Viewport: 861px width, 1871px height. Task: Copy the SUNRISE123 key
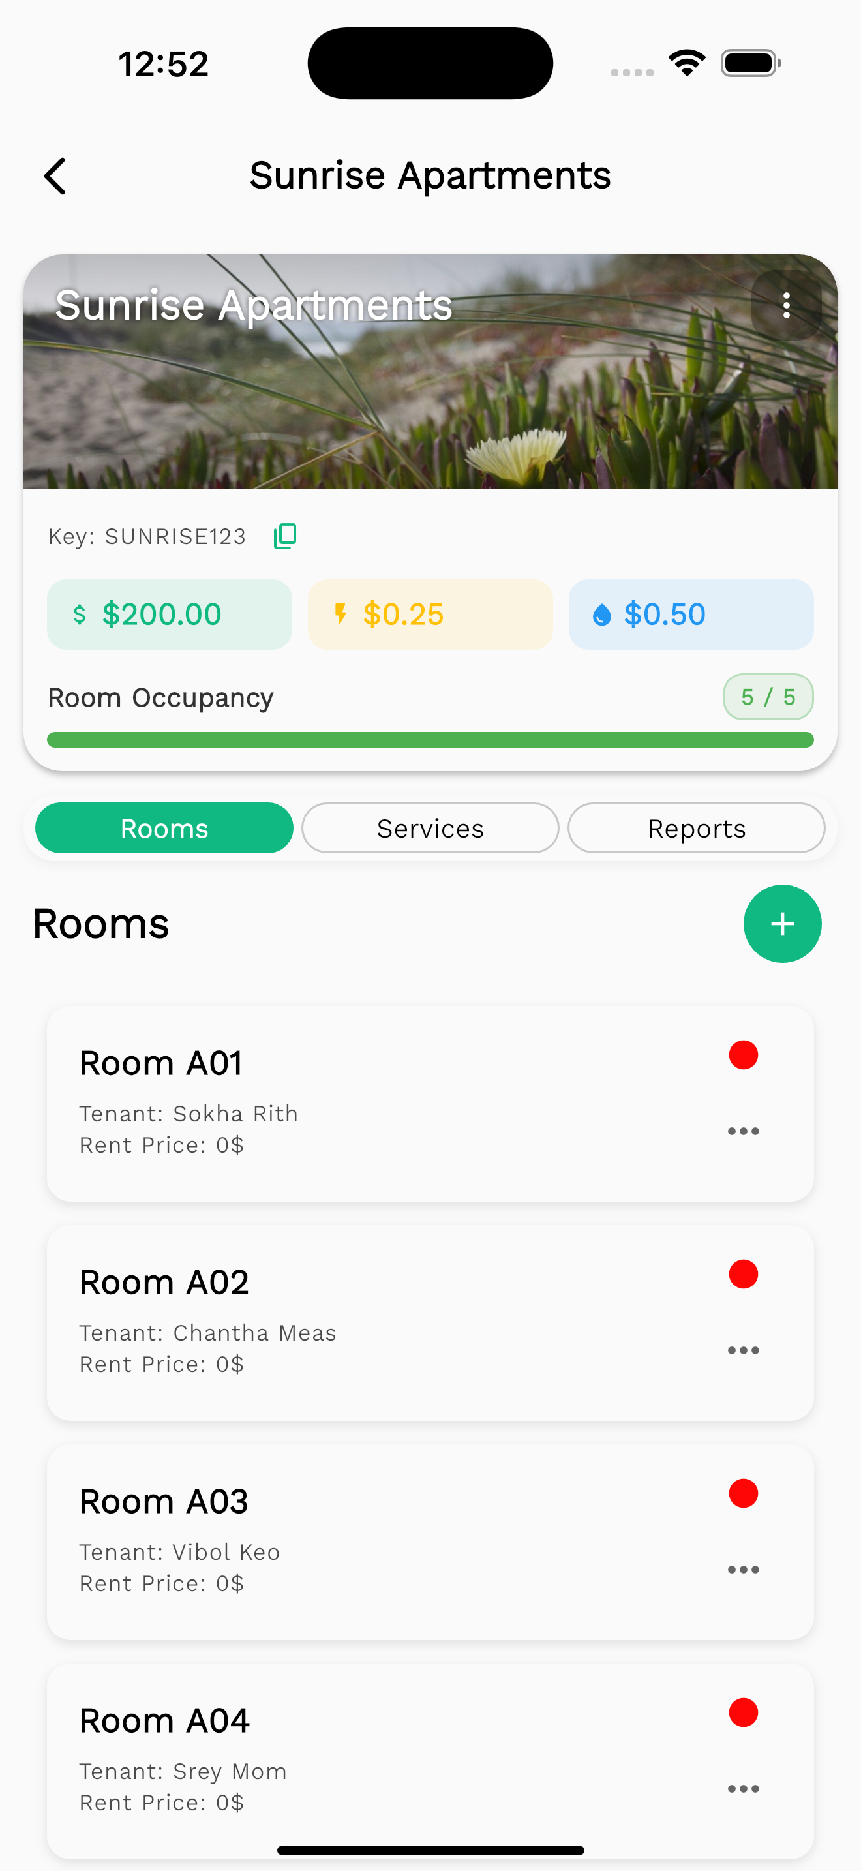(x=284, y=536)
